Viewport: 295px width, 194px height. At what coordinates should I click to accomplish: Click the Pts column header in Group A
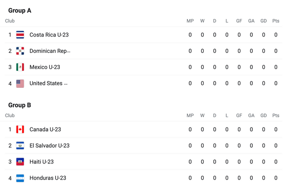276,21
